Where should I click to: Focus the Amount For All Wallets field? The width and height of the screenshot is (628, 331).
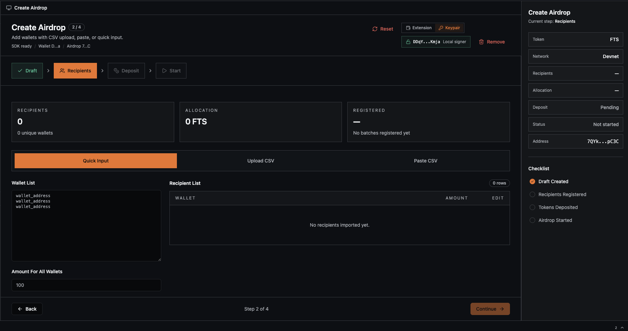click(86, 285)
